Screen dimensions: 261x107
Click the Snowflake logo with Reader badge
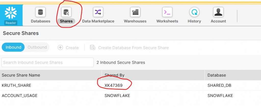pyautogui.click(x=11, y=15)
